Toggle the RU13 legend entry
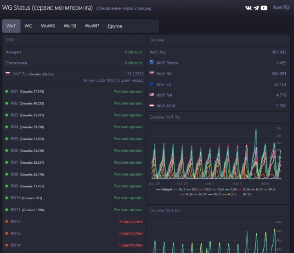This screenshot has height=253, width=294. pyautogui.click(x=244, y=194)
